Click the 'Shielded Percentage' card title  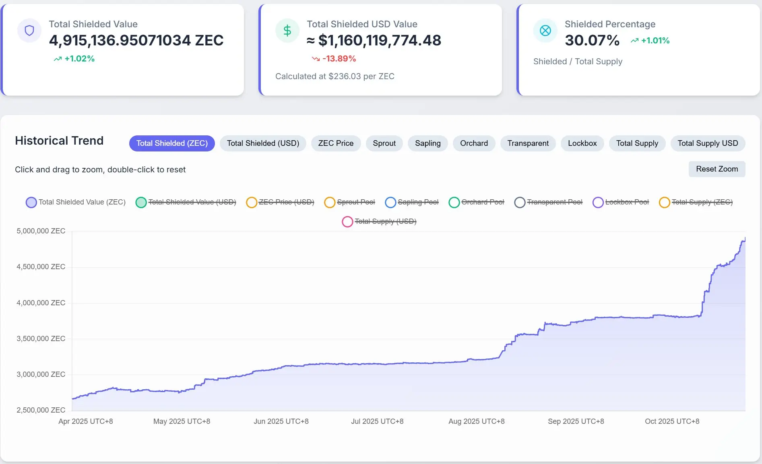(610, 24)
